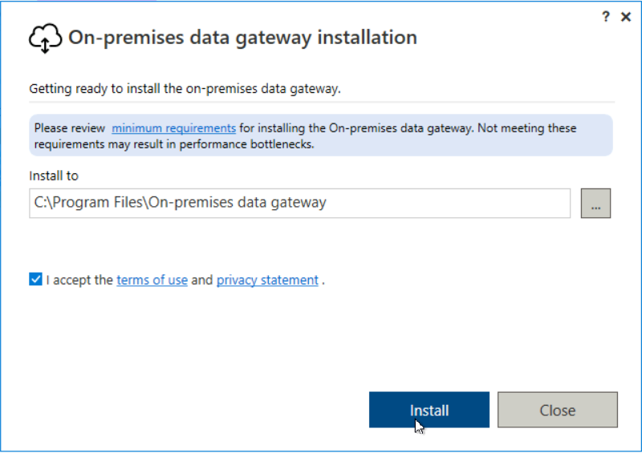Close the installer using the X icon

[626, 17]
